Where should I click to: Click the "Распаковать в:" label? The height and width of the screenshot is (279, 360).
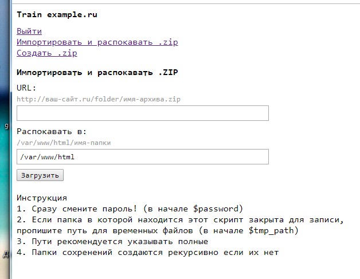click(52, 131)
